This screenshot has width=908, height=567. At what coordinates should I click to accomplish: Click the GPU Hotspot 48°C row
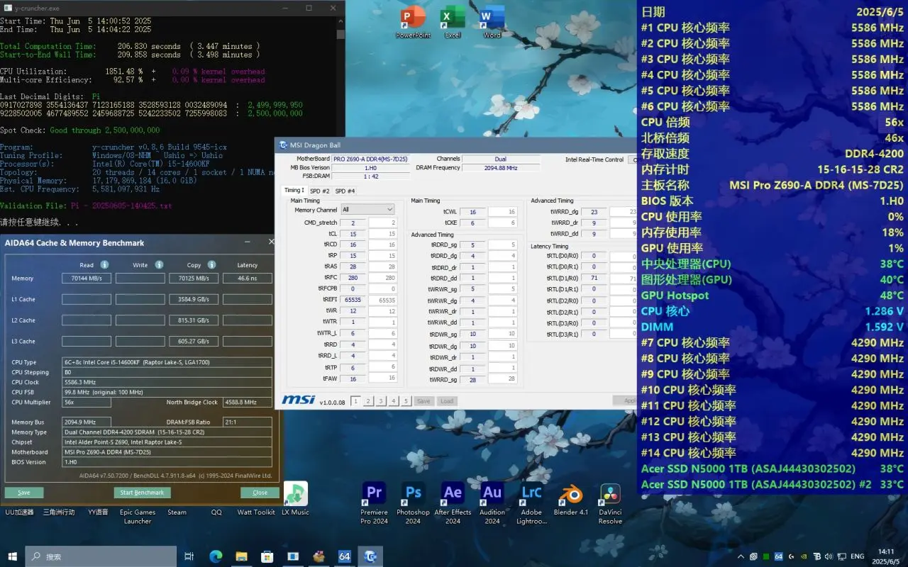click(772, 295)
